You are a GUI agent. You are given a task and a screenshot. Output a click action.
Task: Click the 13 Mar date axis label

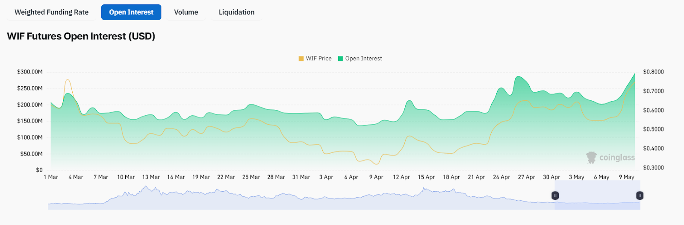click(x=151, y=177)
